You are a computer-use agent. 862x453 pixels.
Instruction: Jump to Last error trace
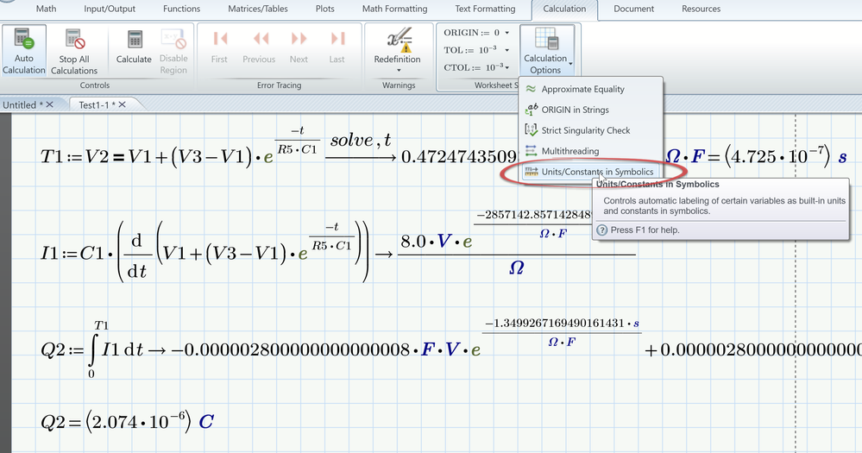pos(337,47)
